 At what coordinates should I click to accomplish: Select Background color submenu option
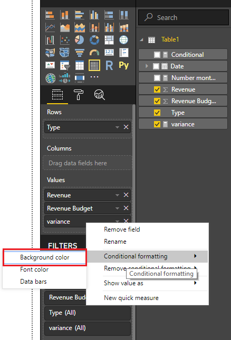point(45,257)
